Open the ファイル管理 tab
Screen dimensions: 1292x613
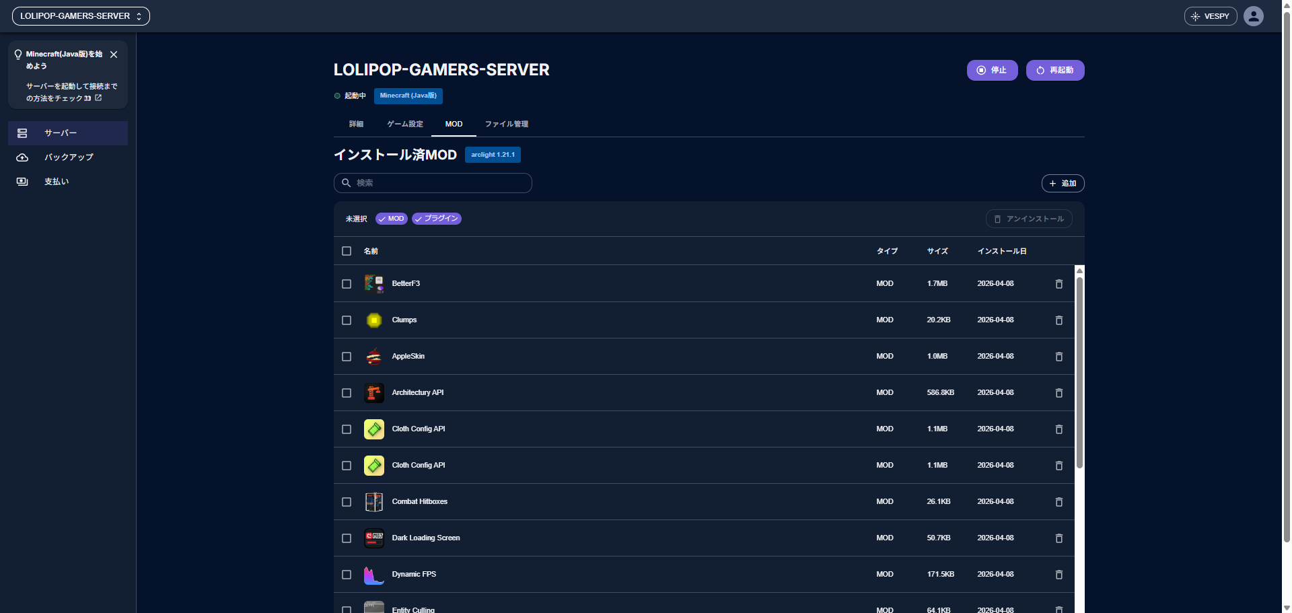point(506,124)
